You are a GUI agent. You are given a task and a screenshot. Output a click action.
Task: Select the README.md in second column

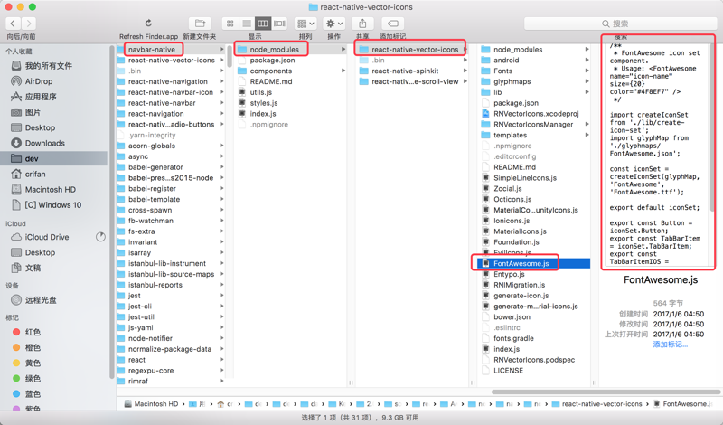[x=270, y=81]
